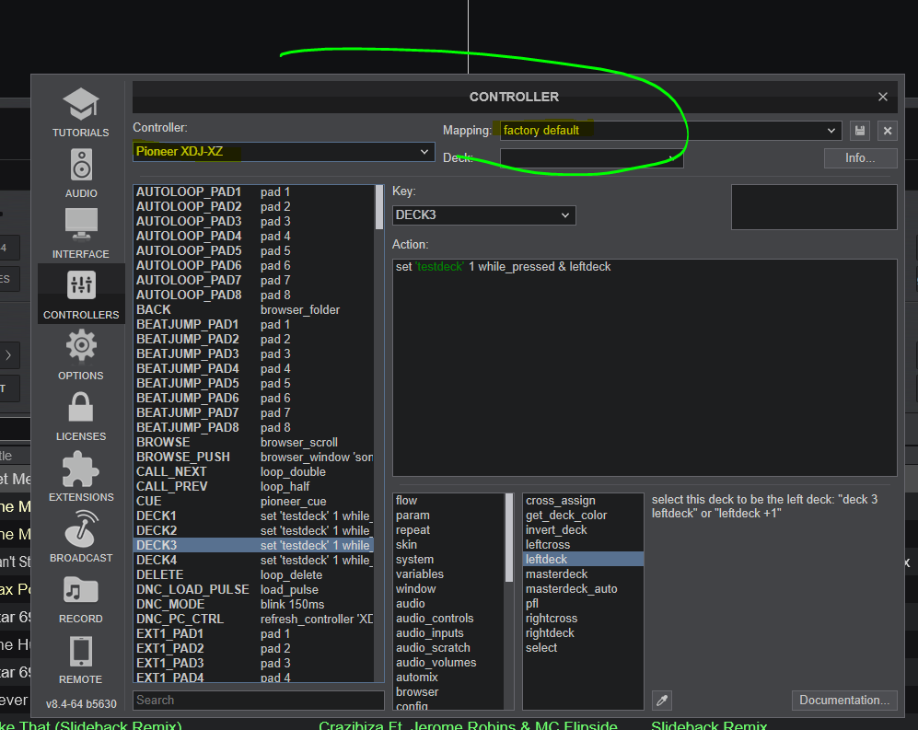Choose the flow action category
Screen dimensions: 918x730
[448, 501]
